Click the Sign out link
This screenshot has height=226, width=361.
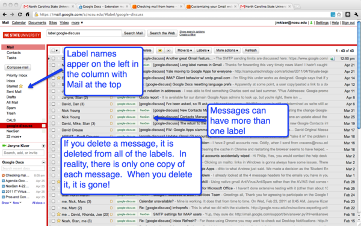(348, 23)
